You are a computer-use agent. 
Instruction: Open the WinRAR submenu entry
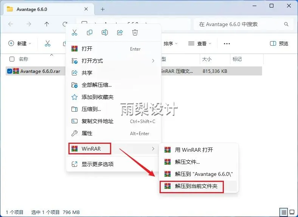pyautogui.click(x=113, y=149)
